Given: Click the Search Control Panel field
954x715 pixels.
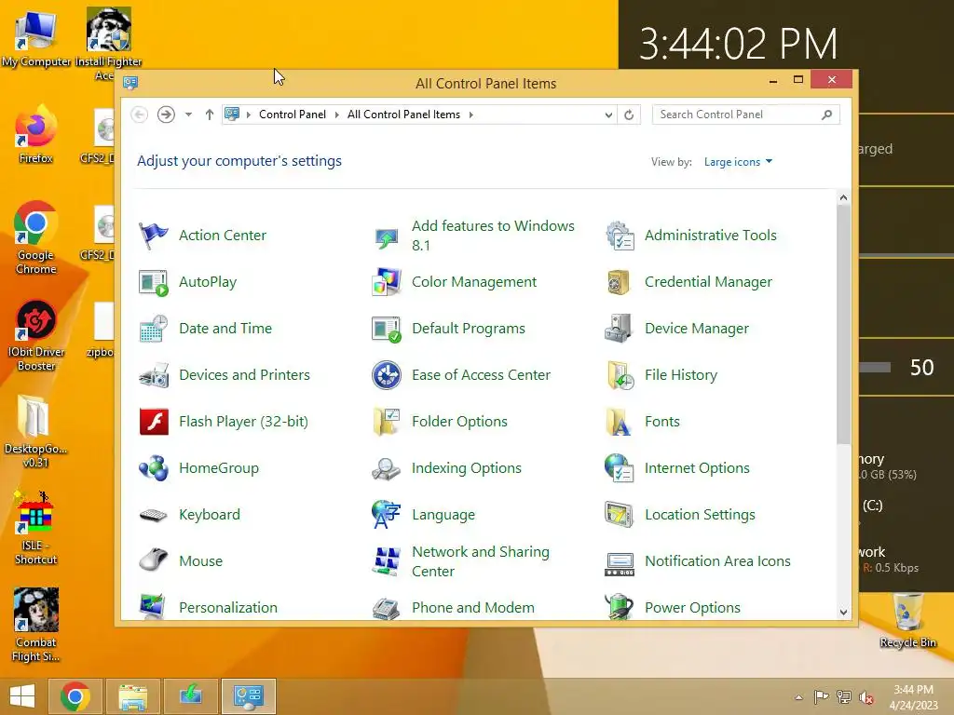Looking at the screenshot, I should 745,115.
